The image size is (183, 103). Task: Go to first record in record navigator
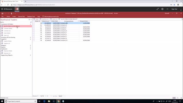click(38, 96)
